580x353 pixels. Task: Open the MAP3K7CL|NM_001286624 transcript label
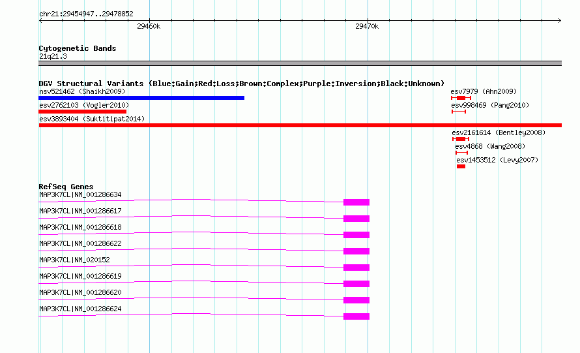(x=80, y=309)
